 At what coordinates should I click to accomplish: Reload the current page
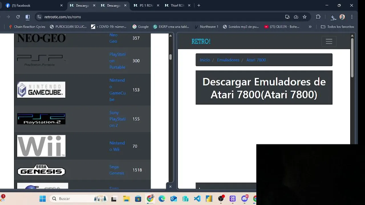click(18, 17)
